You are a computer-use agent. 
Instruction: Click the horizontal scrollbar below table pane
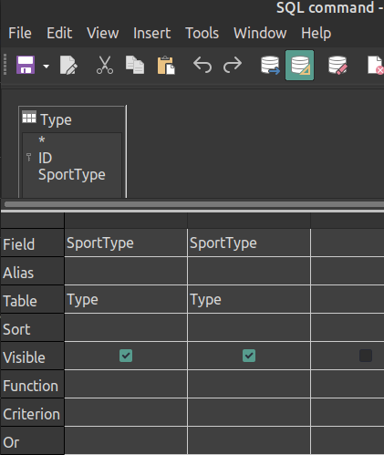(x=194, y=204)
